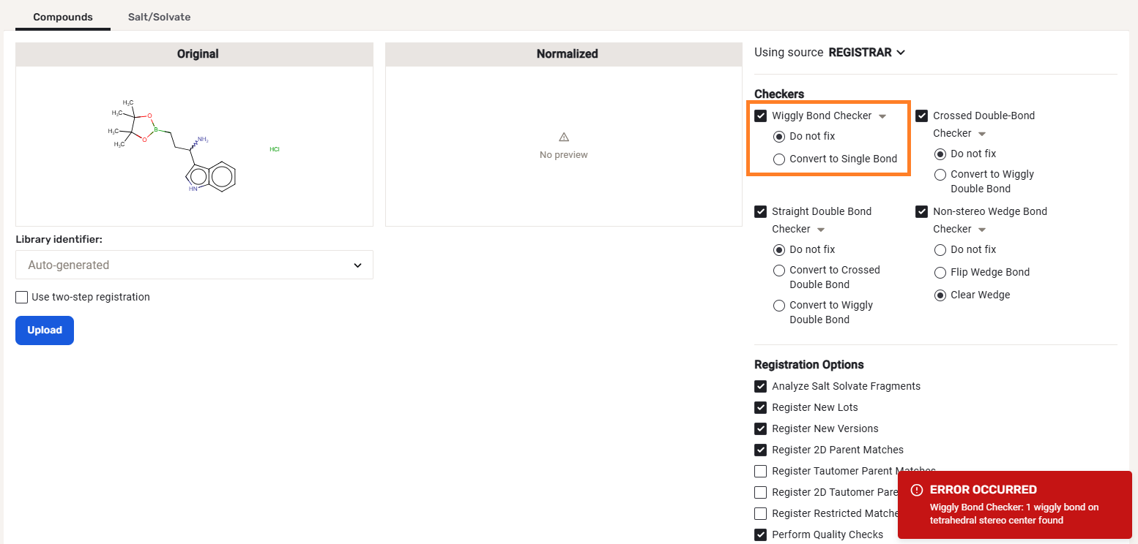Choose Flip Wedge Bond radio button
1138x544 pixels.
(940, 272)
